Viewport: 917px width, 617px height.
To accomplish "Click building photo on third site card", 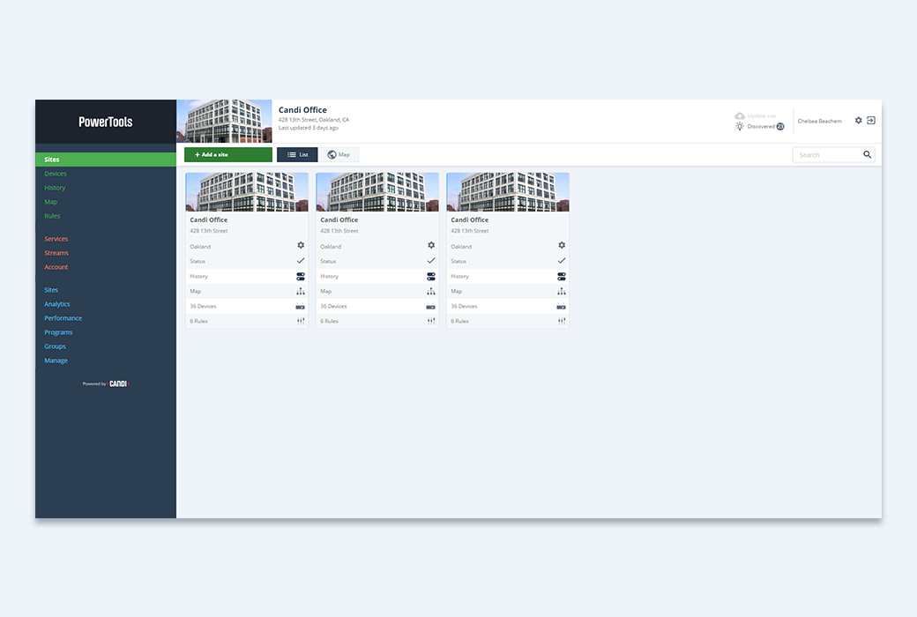I will [508, 192].
